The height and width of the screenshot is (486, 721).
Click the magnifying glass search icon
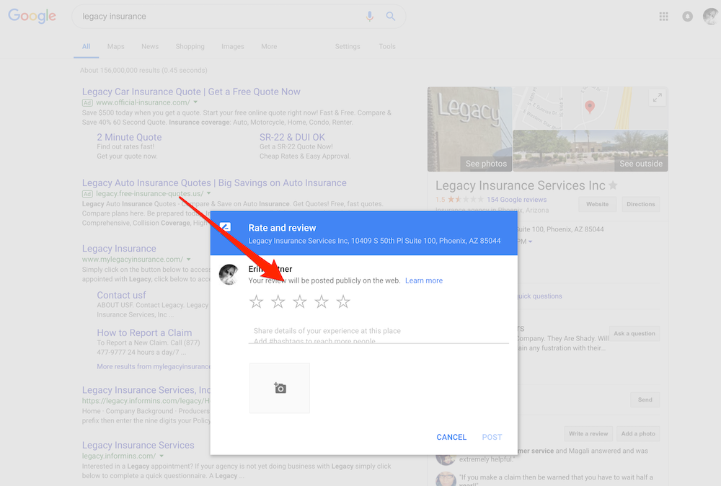390,17
